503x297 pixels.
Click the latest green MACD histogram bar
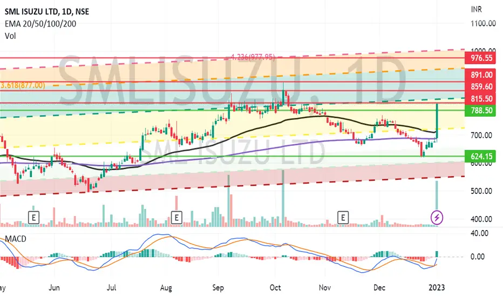pos(437,254)
